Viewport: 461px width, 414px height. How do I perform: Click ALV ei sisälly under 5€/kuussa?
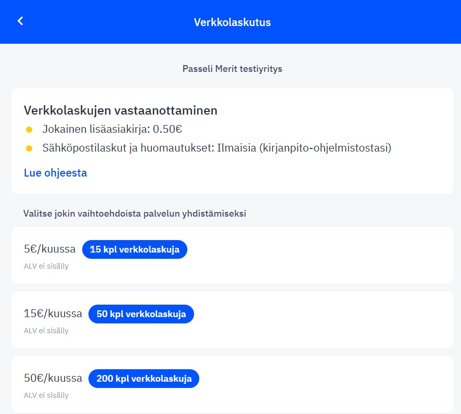[x=46, y=266]
